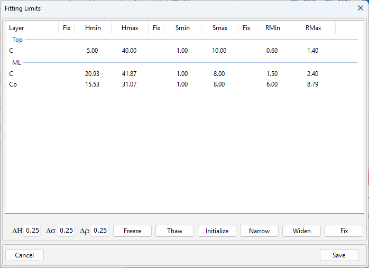The width and height of the screenshot is (369, 268).
Task: Click the Fix column header before RMin
Action: point(246,28)
